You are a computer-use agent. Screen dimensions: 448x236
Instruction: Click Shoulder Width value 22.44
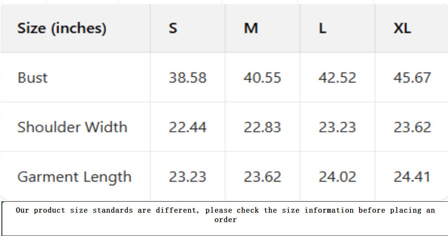pyautogui.click(x=187, y=127)
